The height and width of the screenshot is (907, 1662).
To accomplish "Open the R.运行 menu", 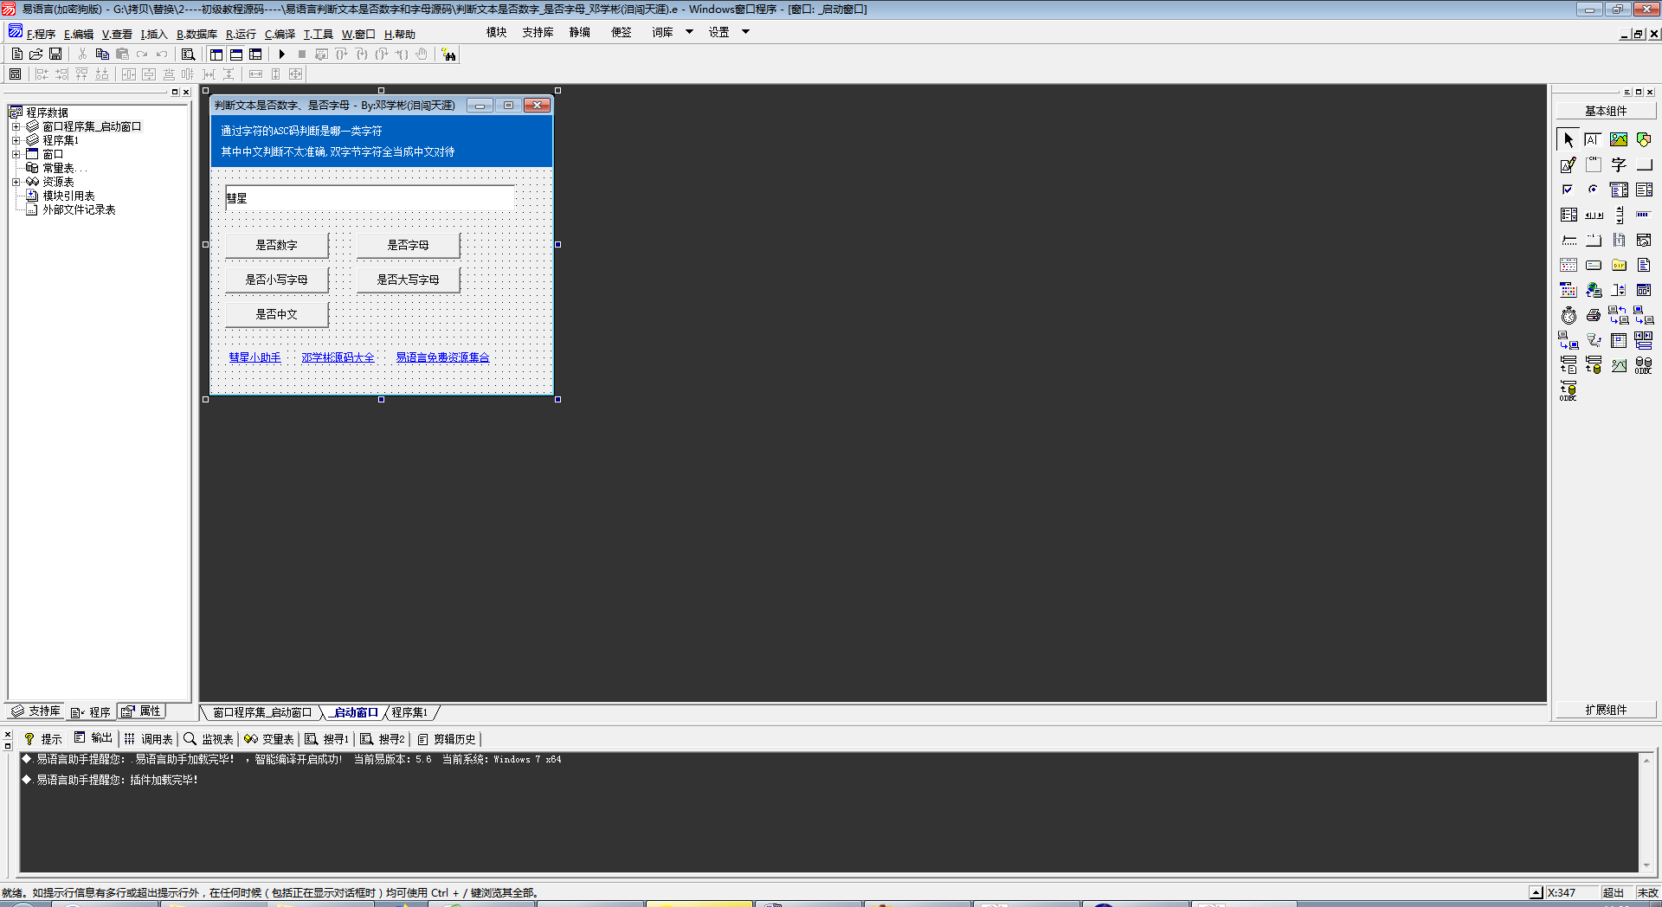I will (x=241, y=35).
